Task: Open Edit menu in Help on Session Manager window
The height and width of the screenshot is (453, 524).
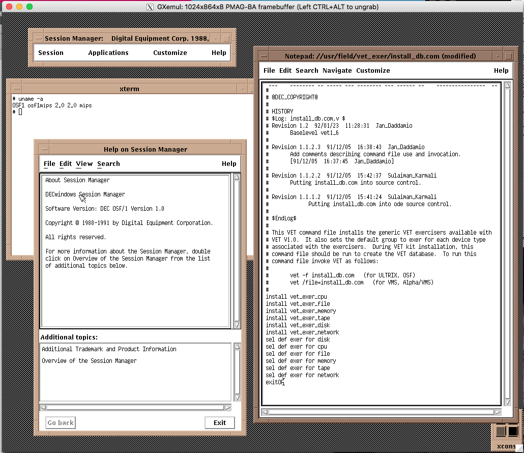Action: [66, 164]
